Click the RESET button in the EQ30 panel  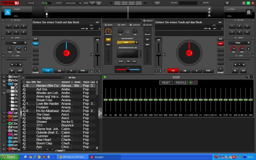coord(166,83)
